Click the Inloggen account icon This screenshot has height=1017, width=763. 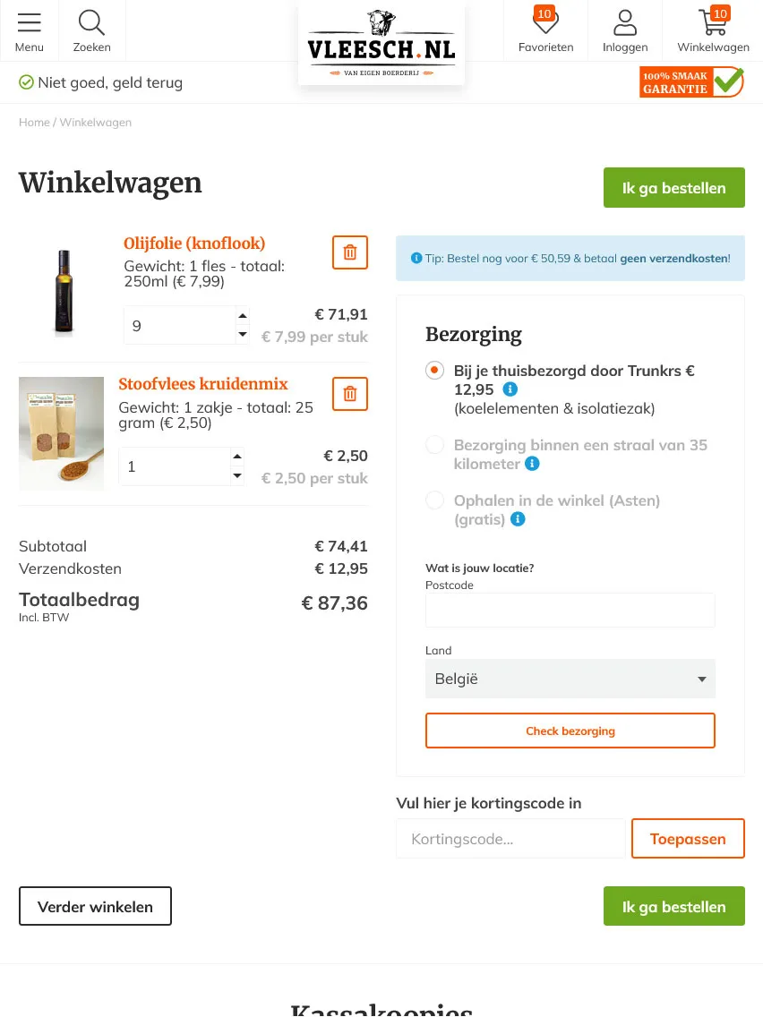625,23
